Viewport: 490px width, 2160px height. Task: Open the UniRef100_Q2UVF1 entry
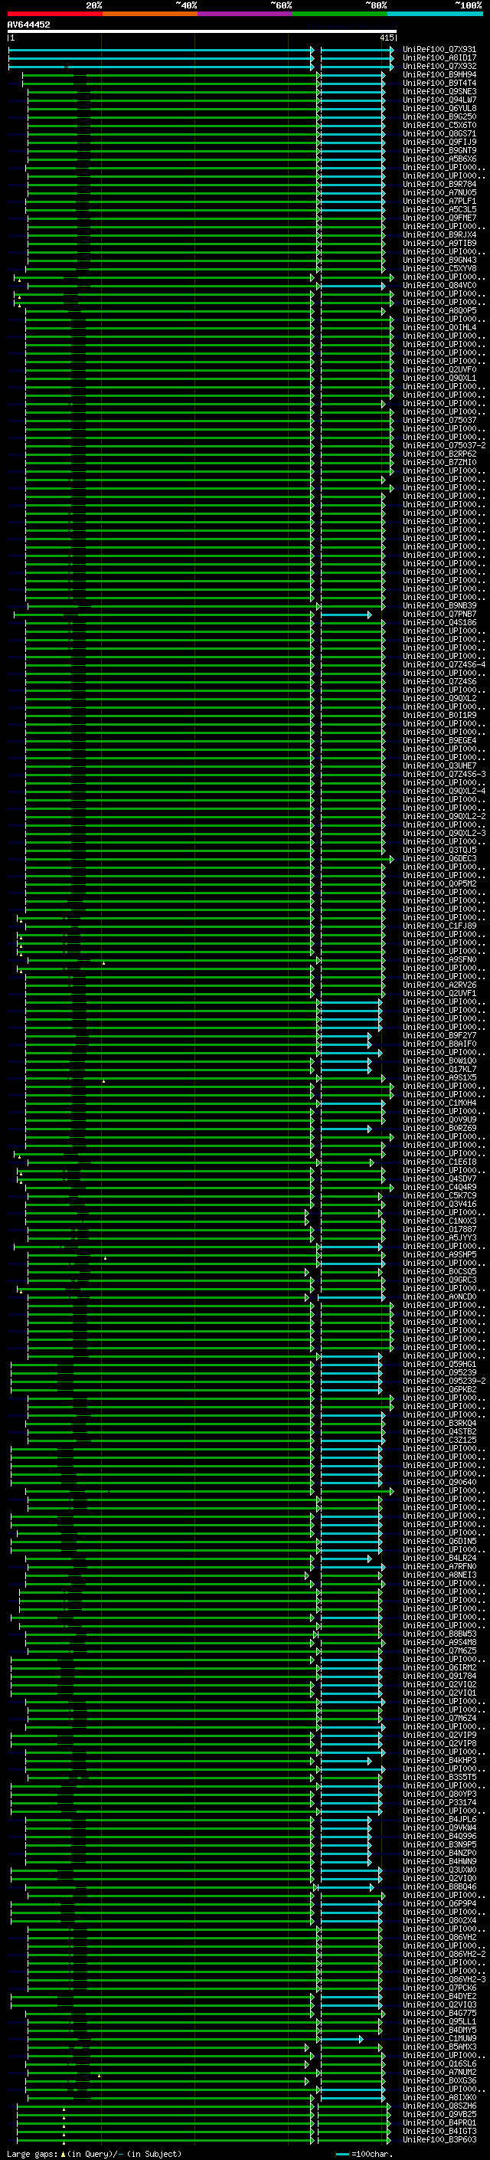pyautogui.click(x=439, y=994)
